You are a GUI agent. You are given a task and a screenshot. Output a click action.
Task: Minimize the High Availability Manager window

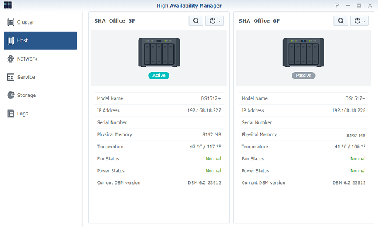click(348, 5)
